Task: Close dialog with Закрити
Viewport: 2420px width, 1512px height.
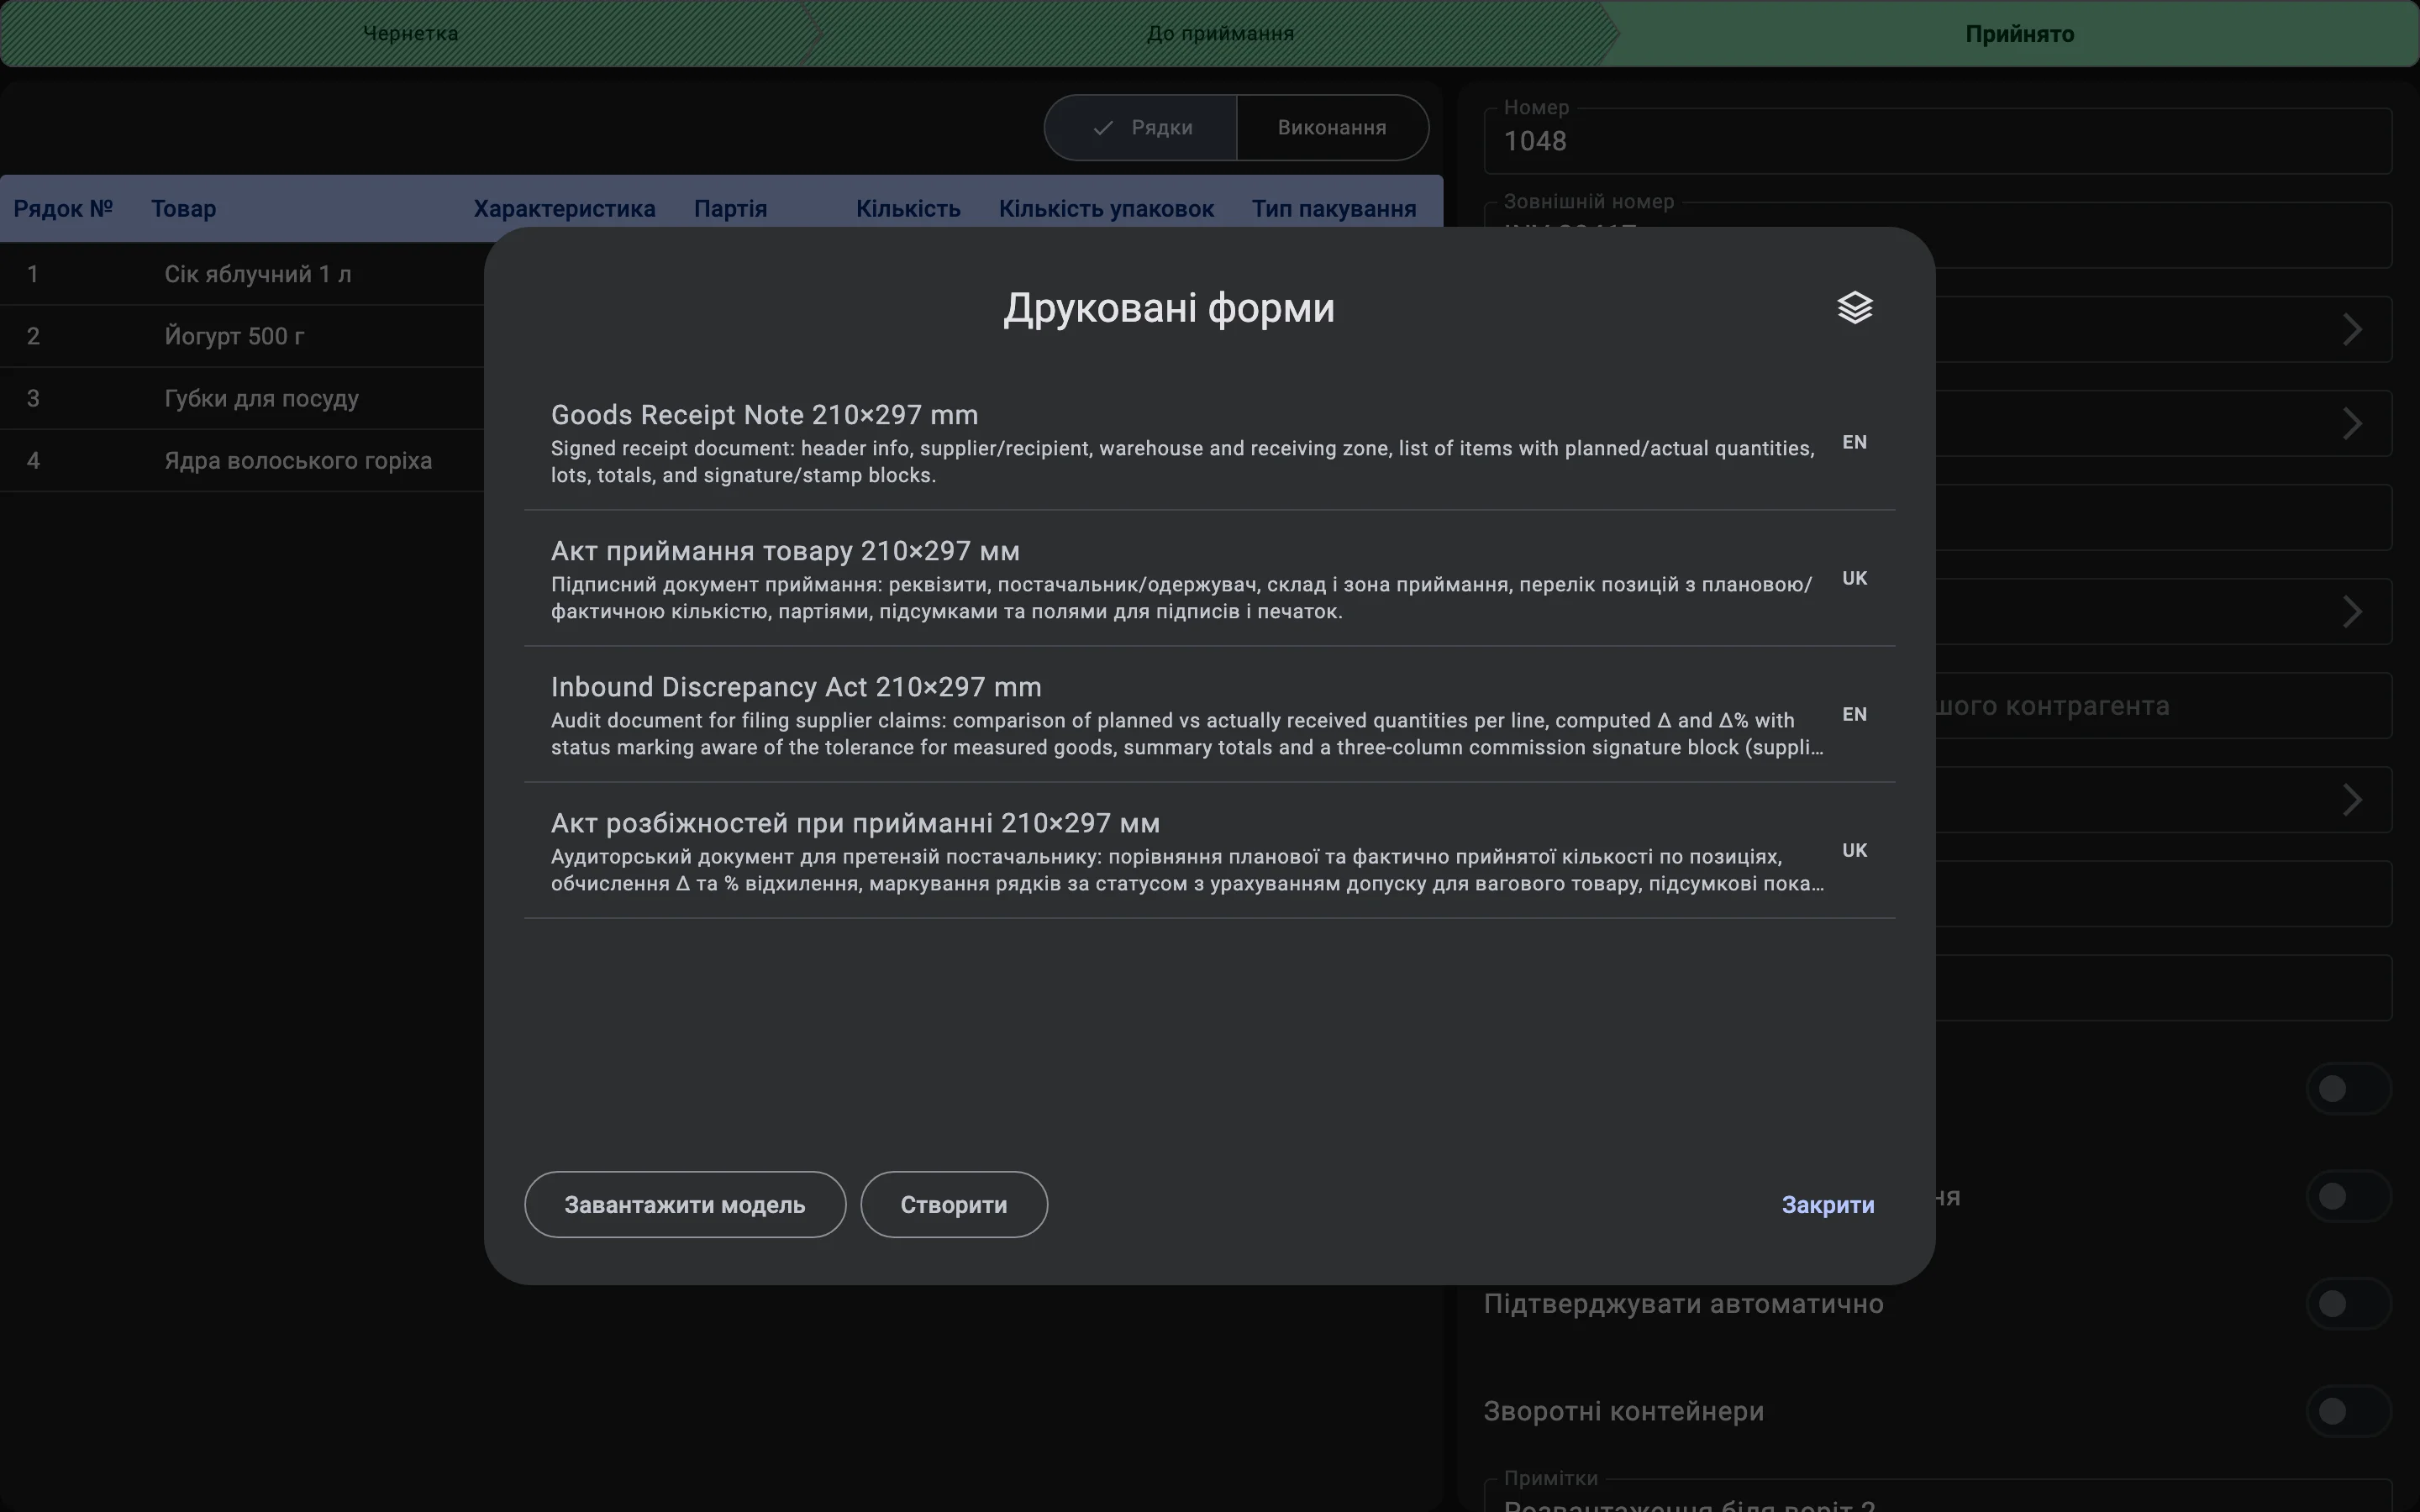Action: click(1828, 1204)
